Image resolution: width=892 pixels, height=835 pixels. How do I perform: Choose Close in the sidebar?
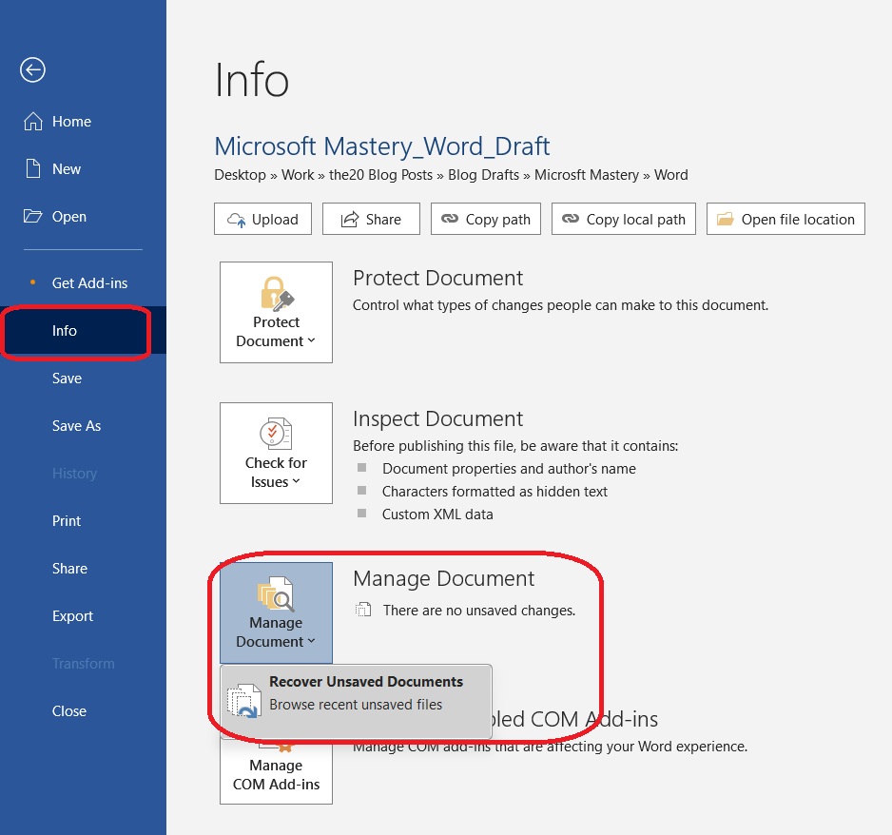pyautogui.click(x=83, y=711)
